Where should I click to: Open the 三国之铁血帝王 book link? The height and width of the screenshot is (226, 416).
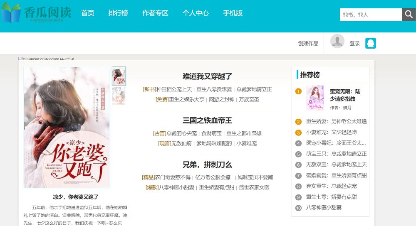(207, 120)
